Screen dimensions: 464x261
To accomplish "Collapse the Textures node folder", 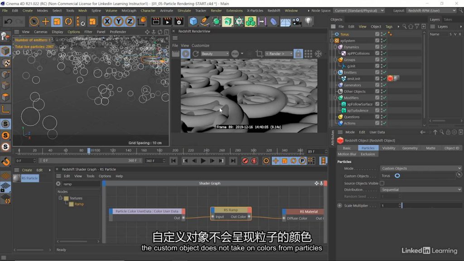I will (x=60, y=198).
